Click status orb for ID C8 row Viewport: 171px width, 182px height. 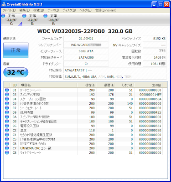7,153
